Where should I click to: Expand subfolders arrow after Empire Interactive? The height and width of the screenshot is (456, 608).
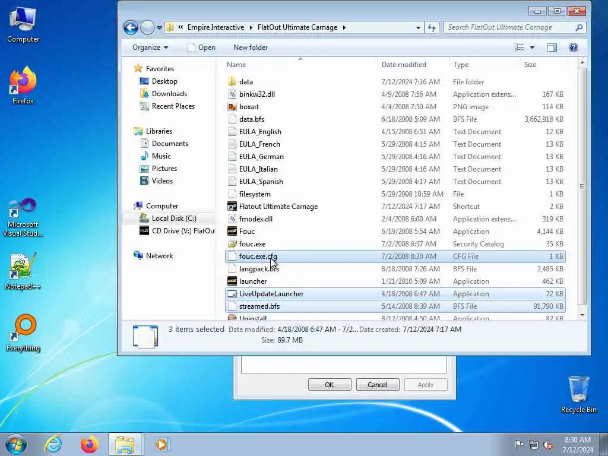coord(251,27)
